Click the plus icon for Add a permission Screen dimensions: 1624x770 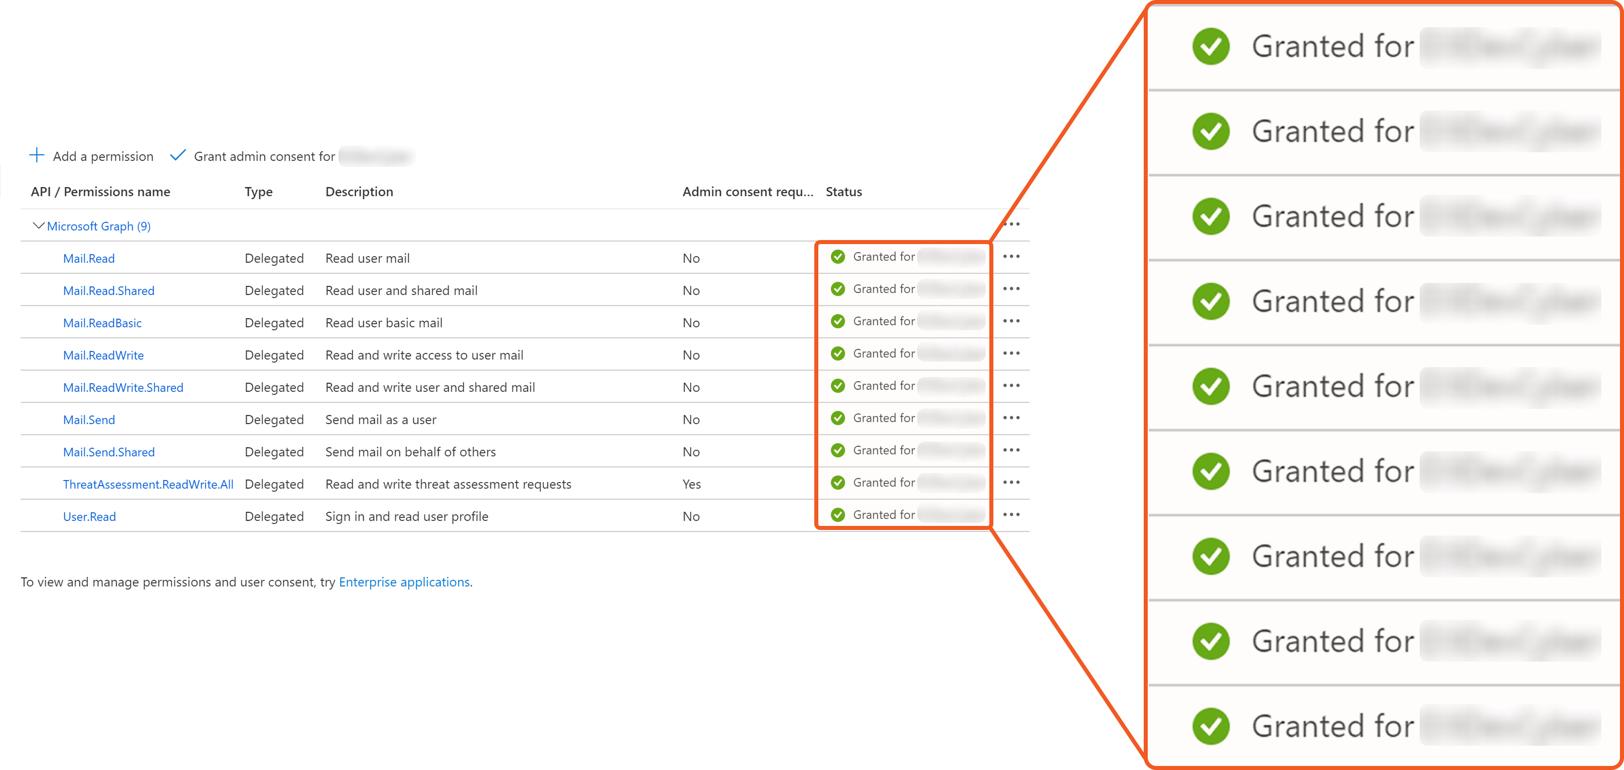pos(36,156)
